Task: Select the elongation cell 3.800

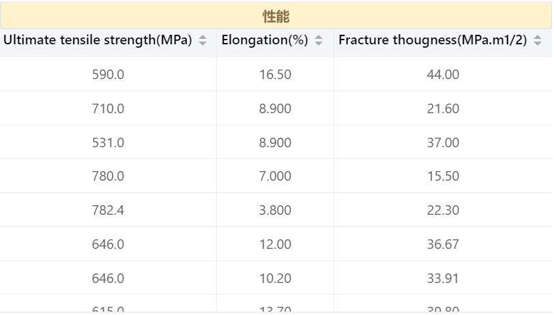Action: point(275,210)
